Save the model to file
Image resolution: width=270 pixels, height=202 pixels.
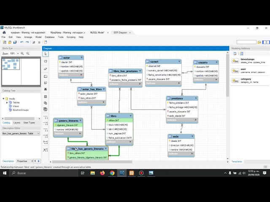point(15,42)
